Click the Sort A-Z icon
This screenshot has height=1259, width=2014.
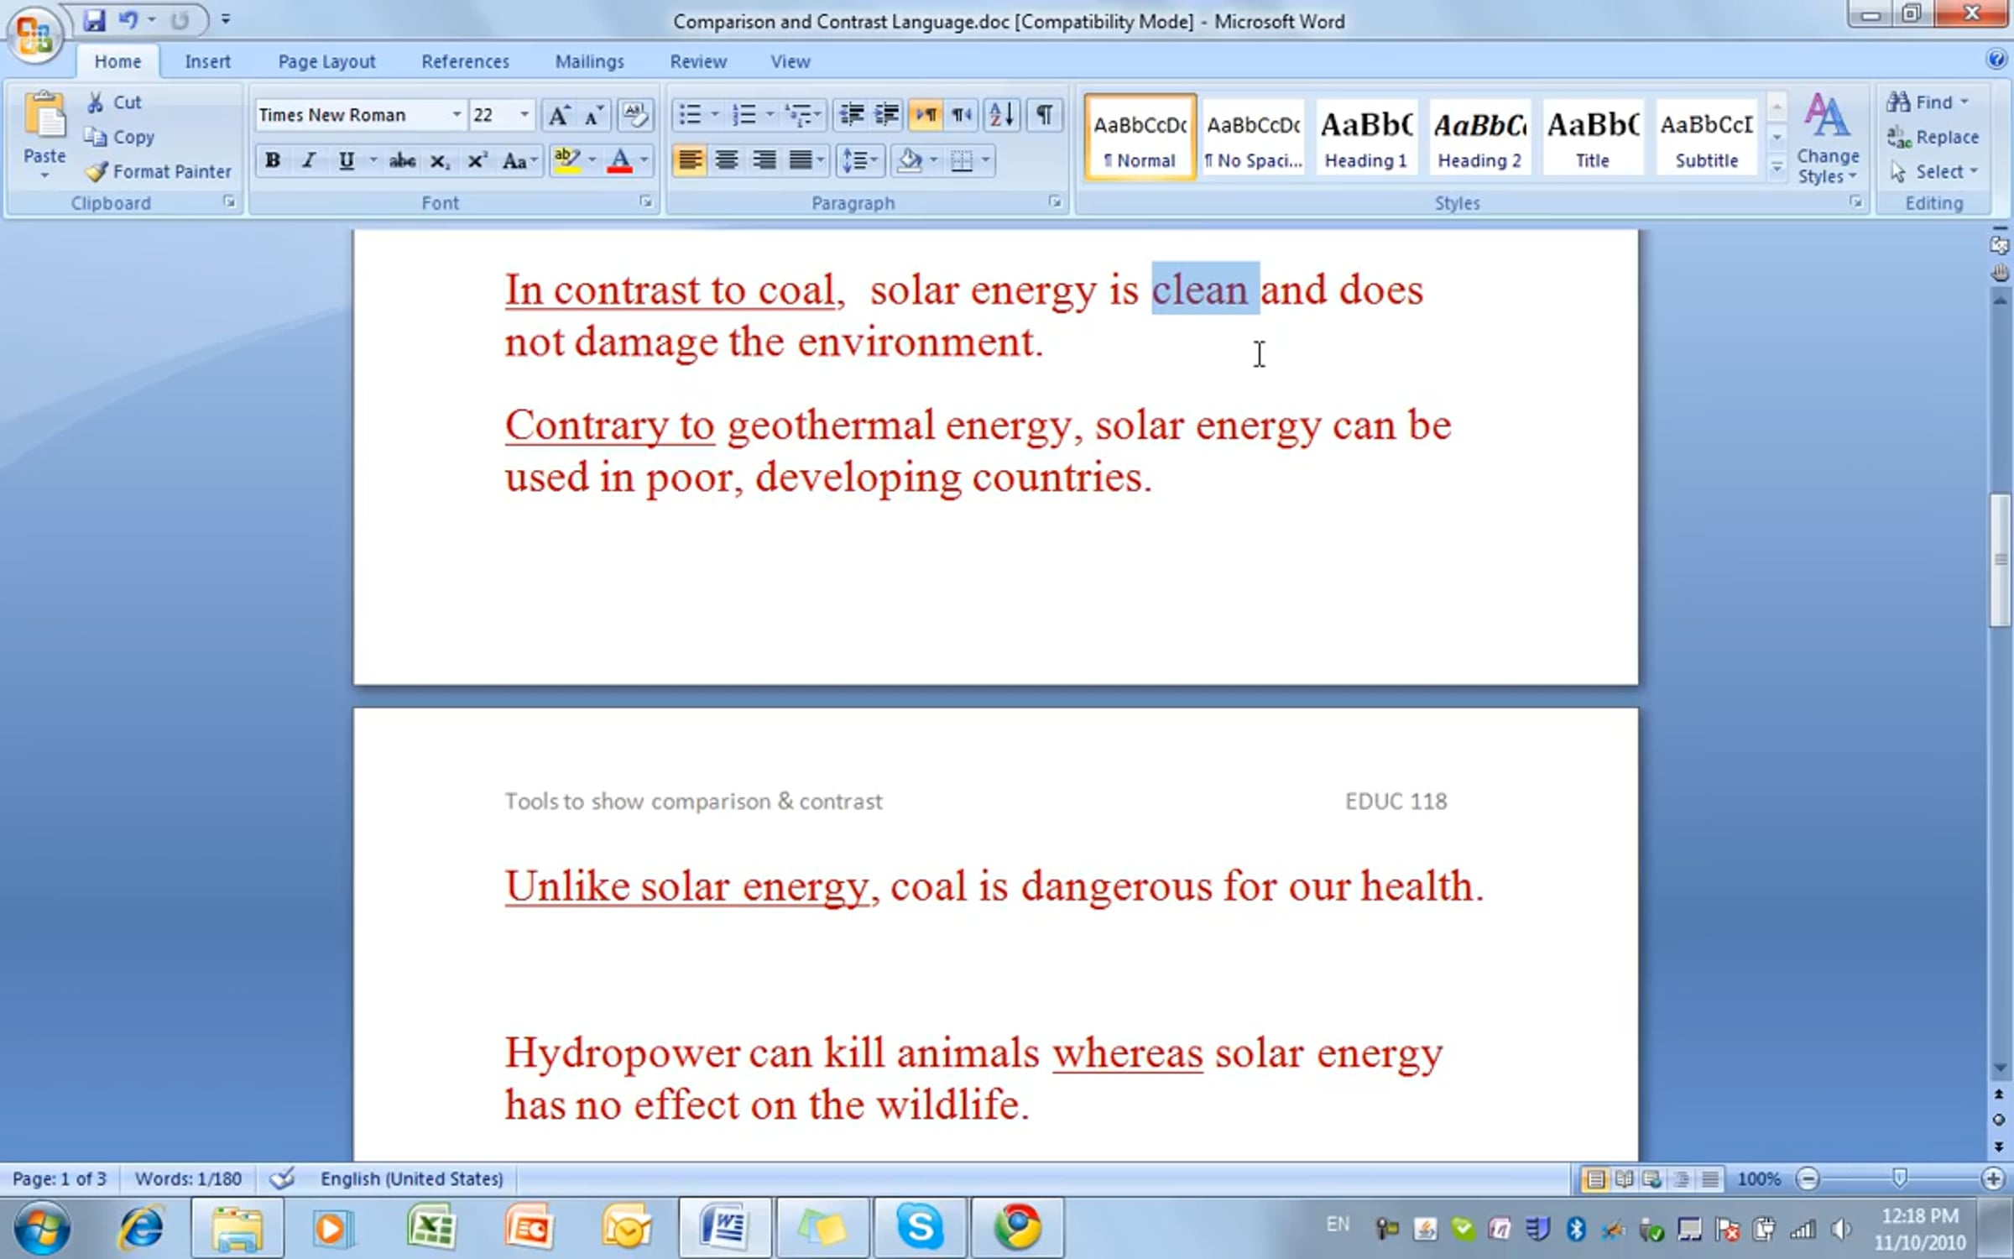[1002, 115]
